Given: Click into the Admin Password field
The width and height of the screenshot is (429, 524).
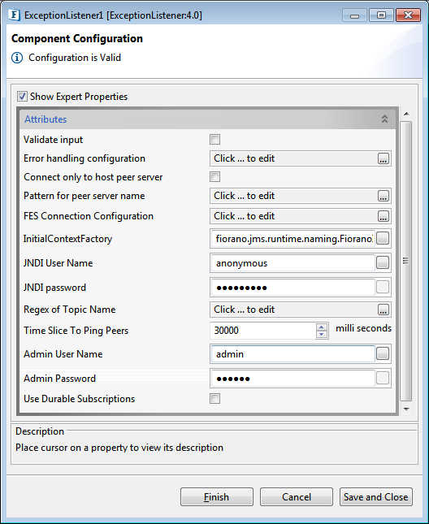Looking at the screenshot, I should (x=293, y=379).
